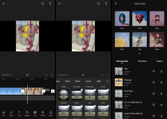Select the Text tool

19,113
